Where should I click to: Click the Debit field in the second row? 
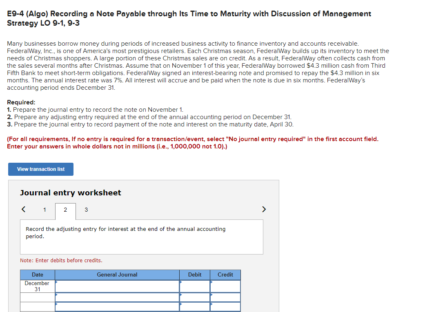pyautogui.click(x=195, y=297)
